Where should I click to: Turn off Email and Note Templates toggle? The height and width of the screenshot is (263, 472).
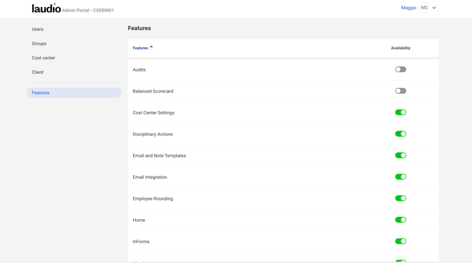pos(401,155)
